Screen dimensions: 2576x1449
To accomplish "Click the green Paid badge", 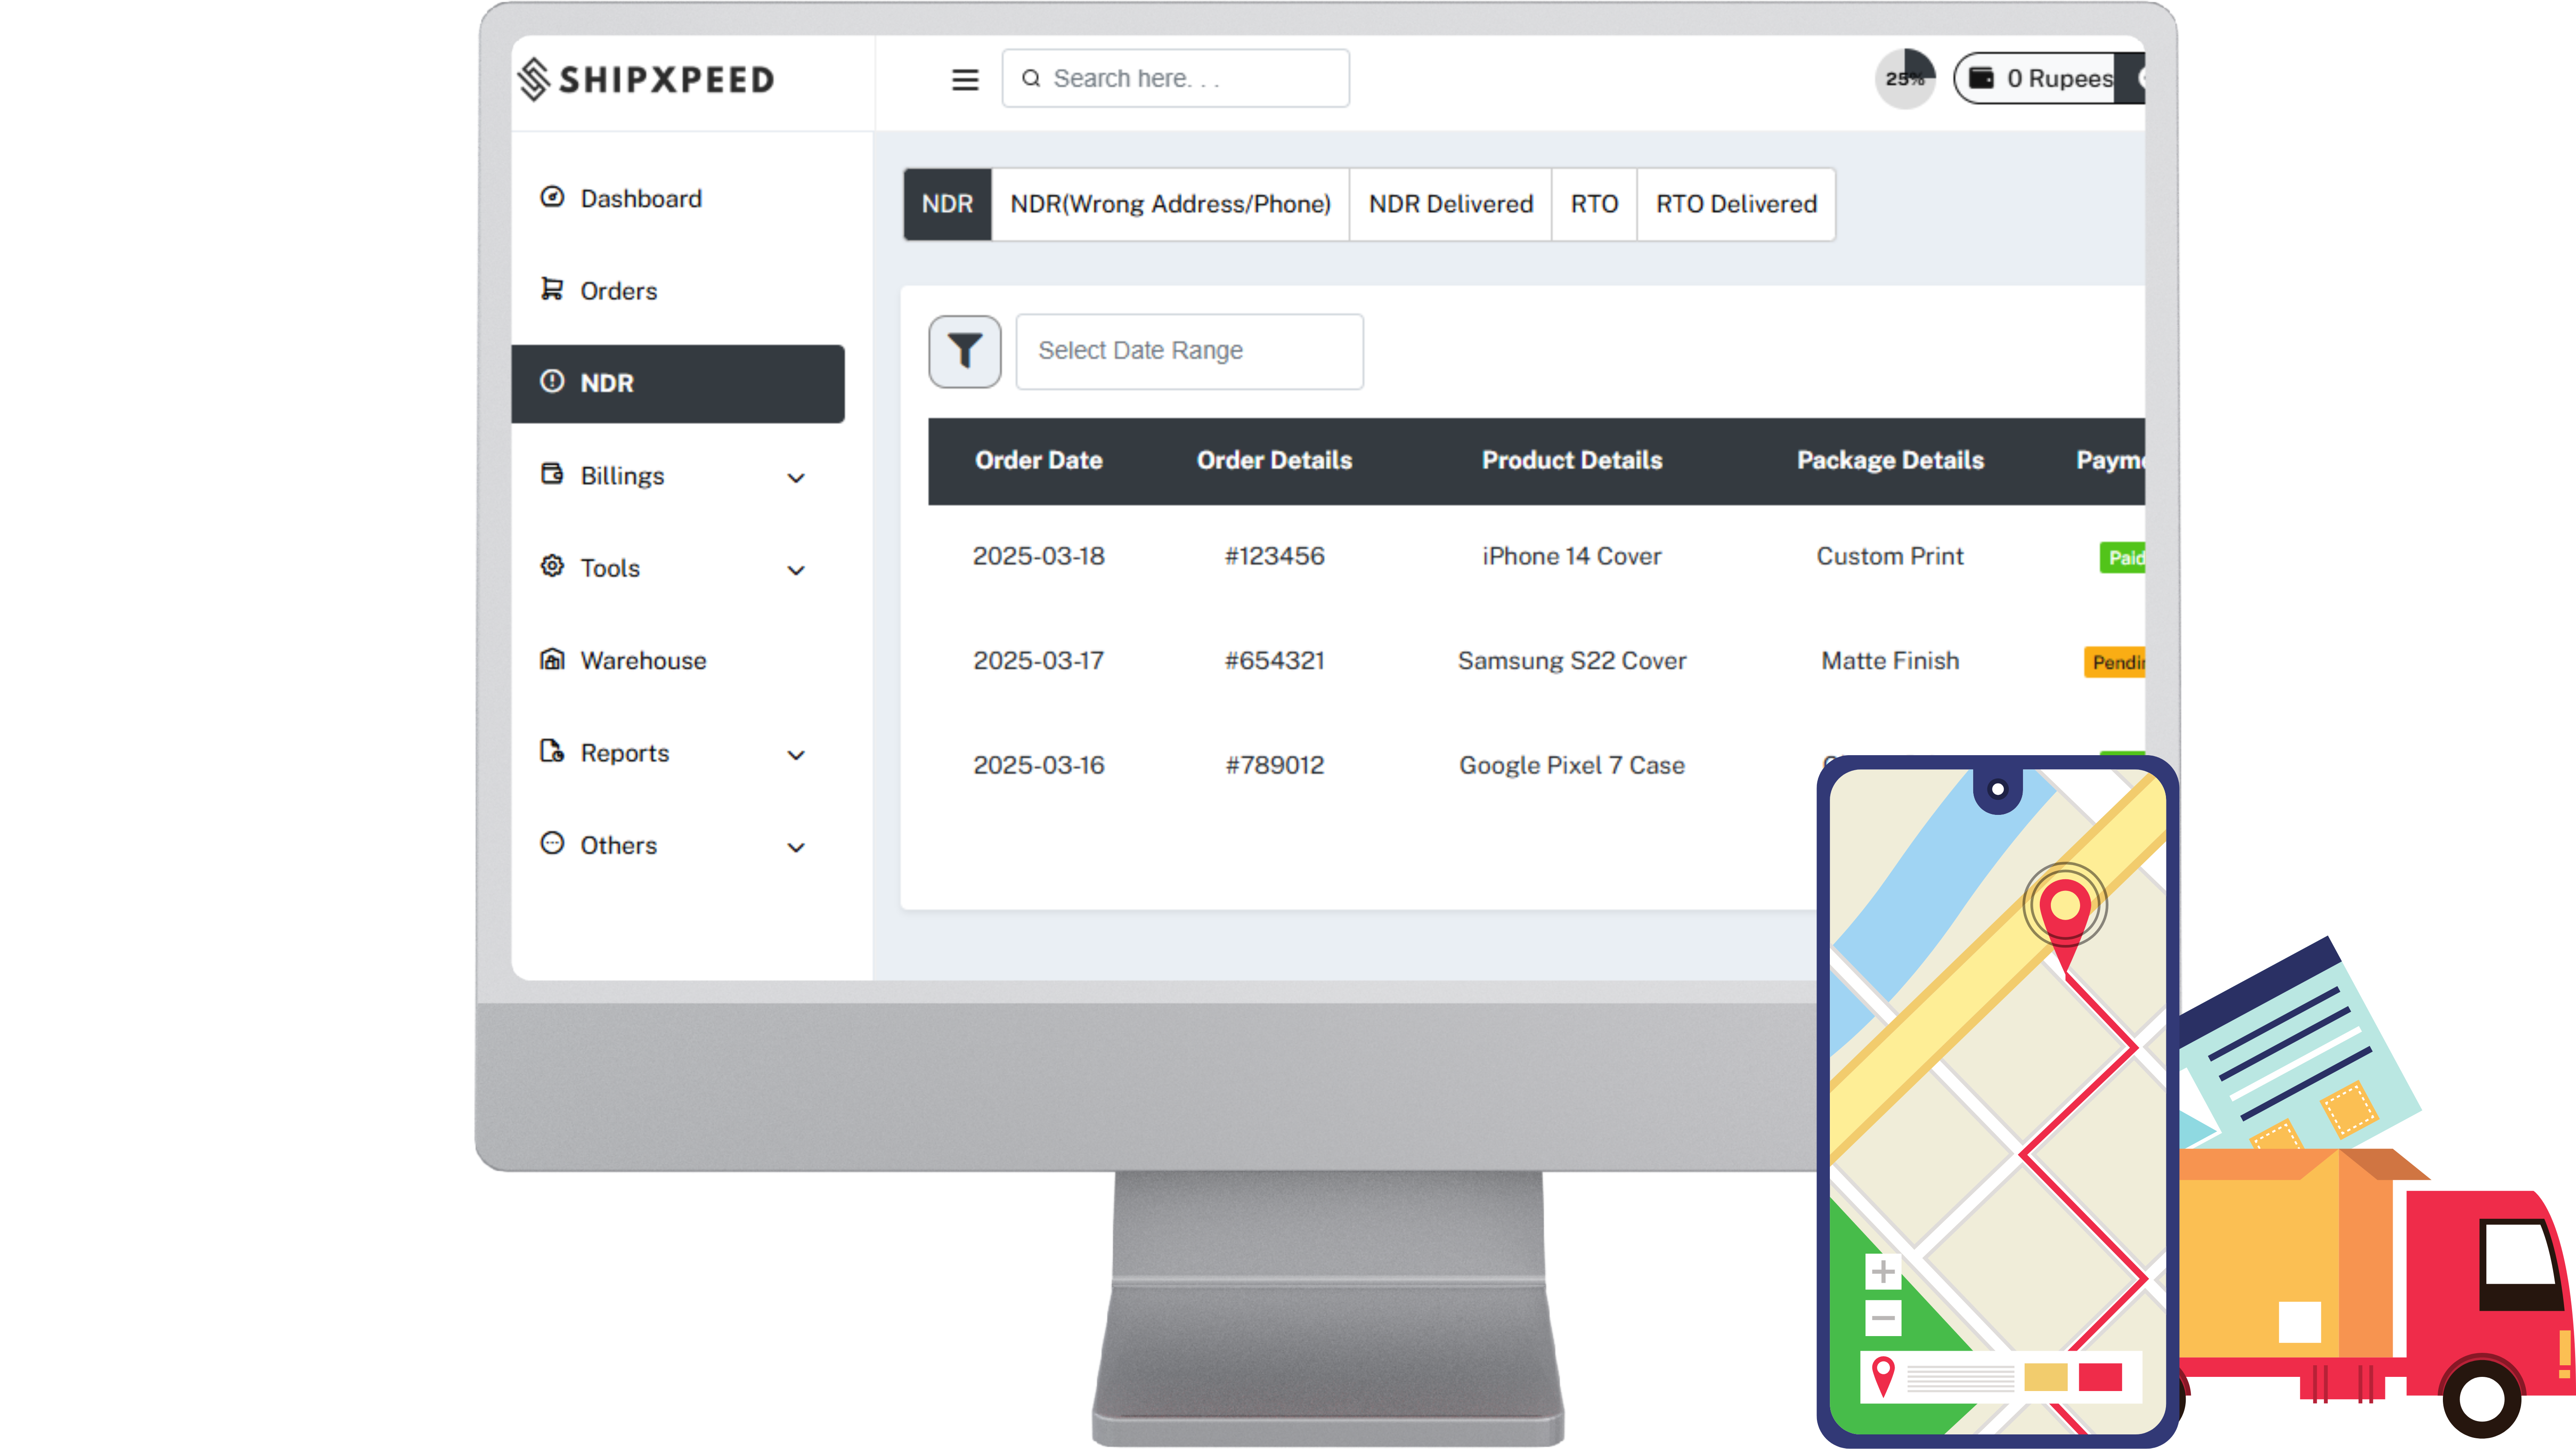I will [2122, 558].
